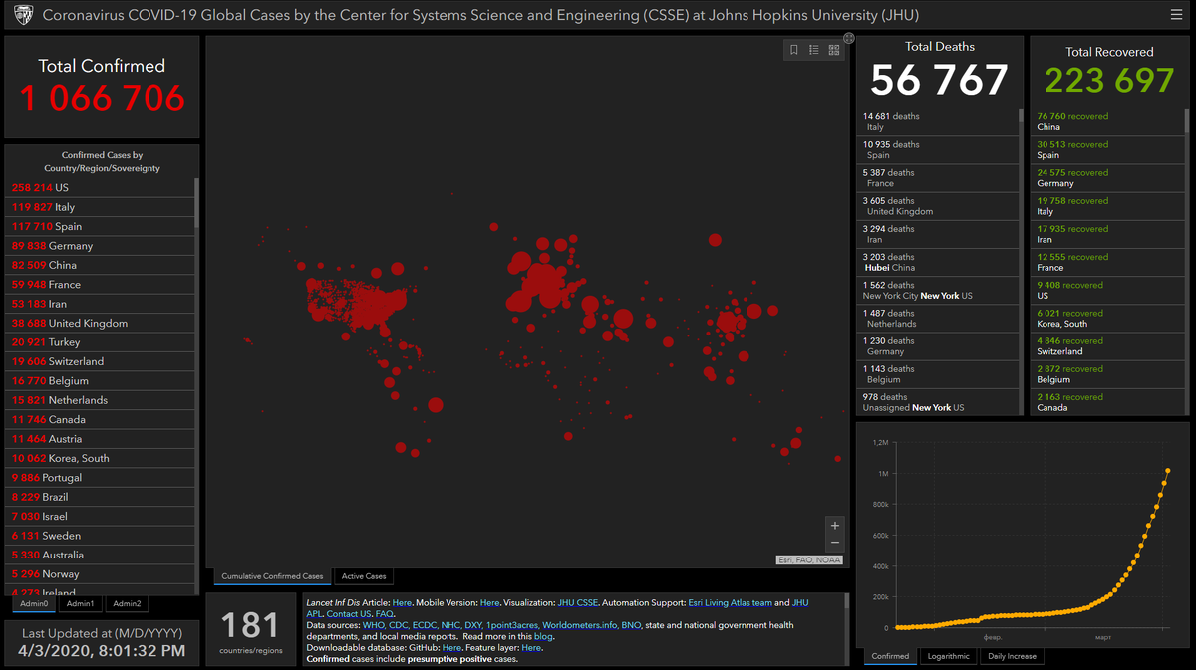Open the BNO data source link
This screenshot has width=1196, height=670.
coord(632,625)
